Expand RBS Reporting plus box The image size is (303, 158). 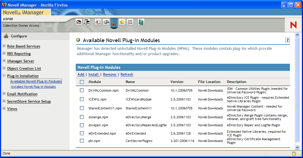pyautogui.click(x=4, y=53)
